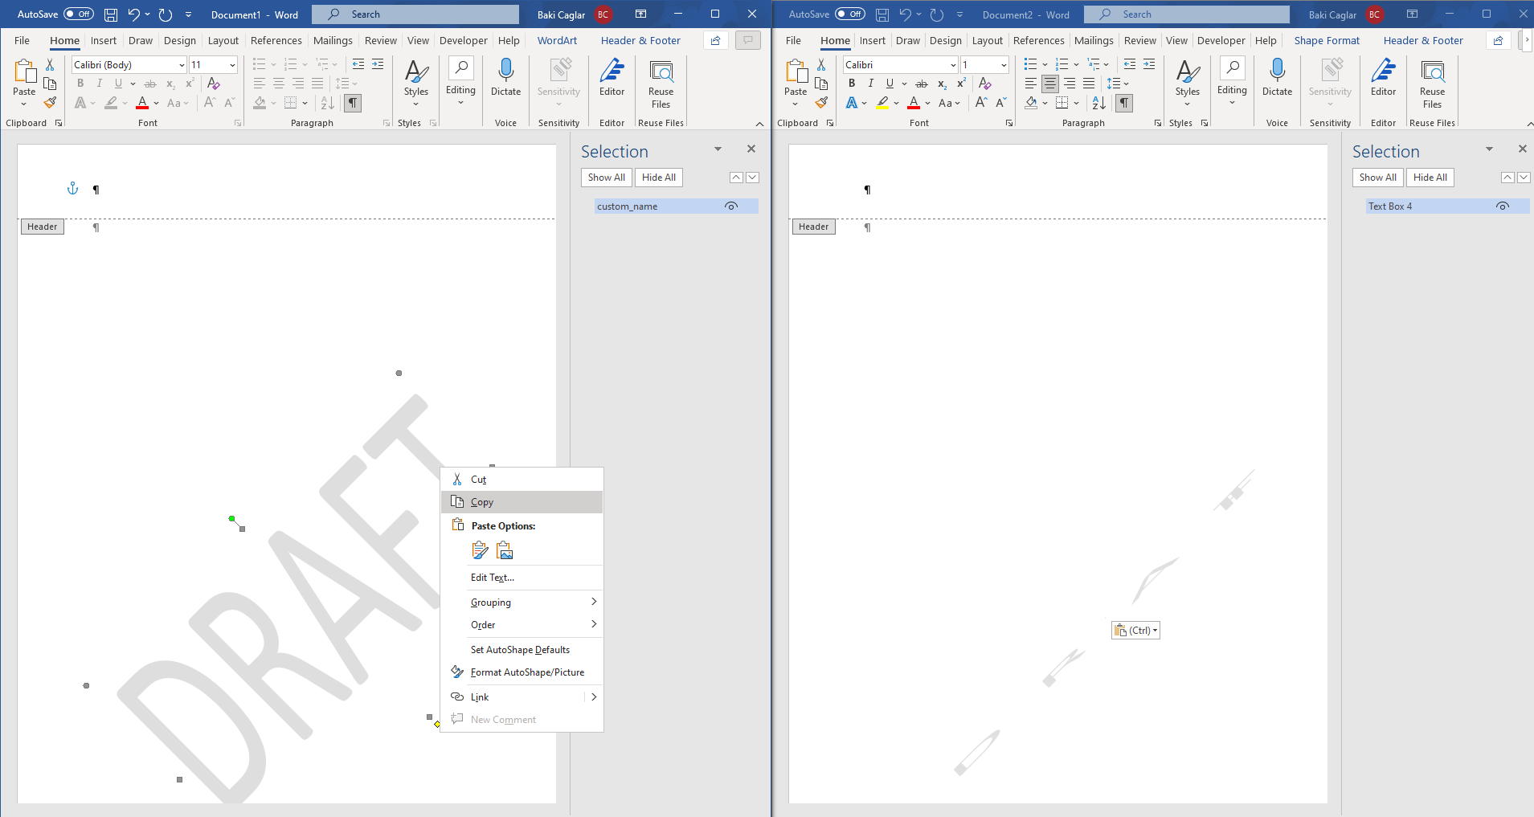Viewport: 1534px width, 817px height.
Task: Click Italic in Document2 ribbon
Action: pos(870,84)
